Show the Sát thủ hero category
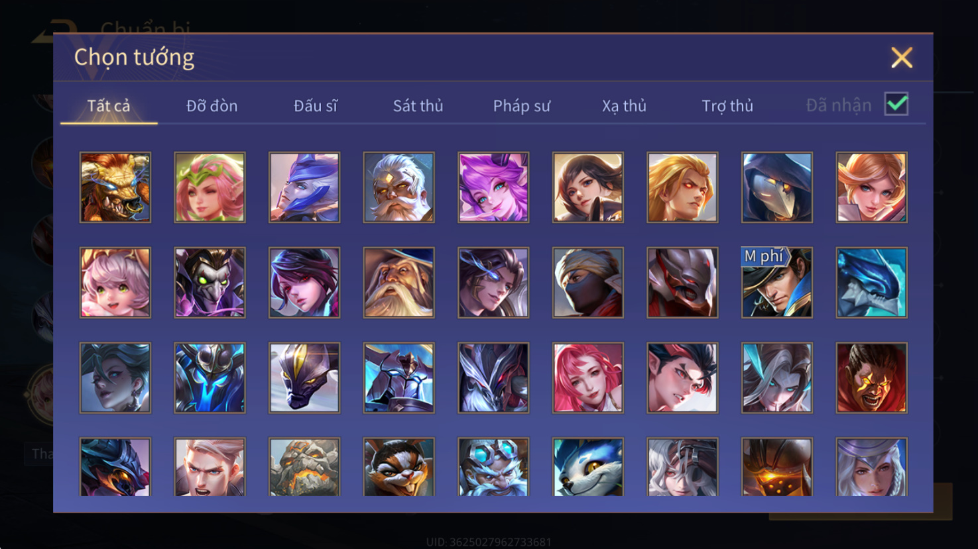This screenshot has width=978, height=549. 418,106
